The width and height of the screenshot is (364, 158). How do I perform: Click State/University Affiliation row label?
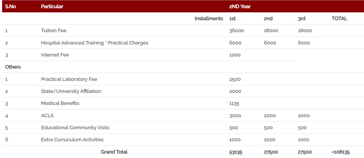coord(71,91)
